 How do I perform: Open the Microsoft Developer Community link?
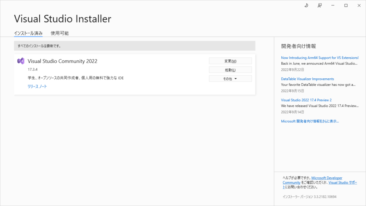pos(327,178)
